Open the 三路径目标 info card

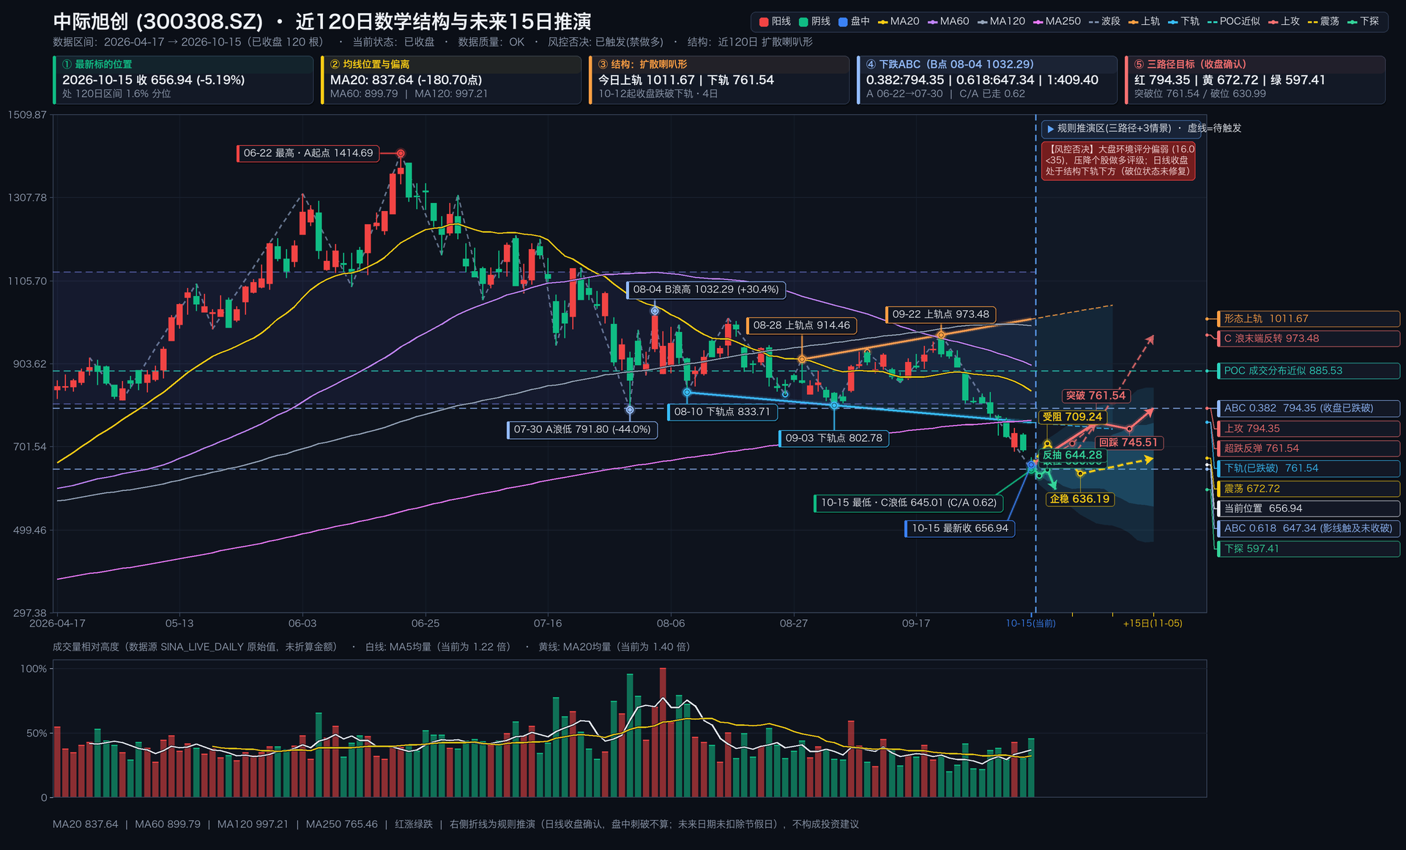(1255, 80)
